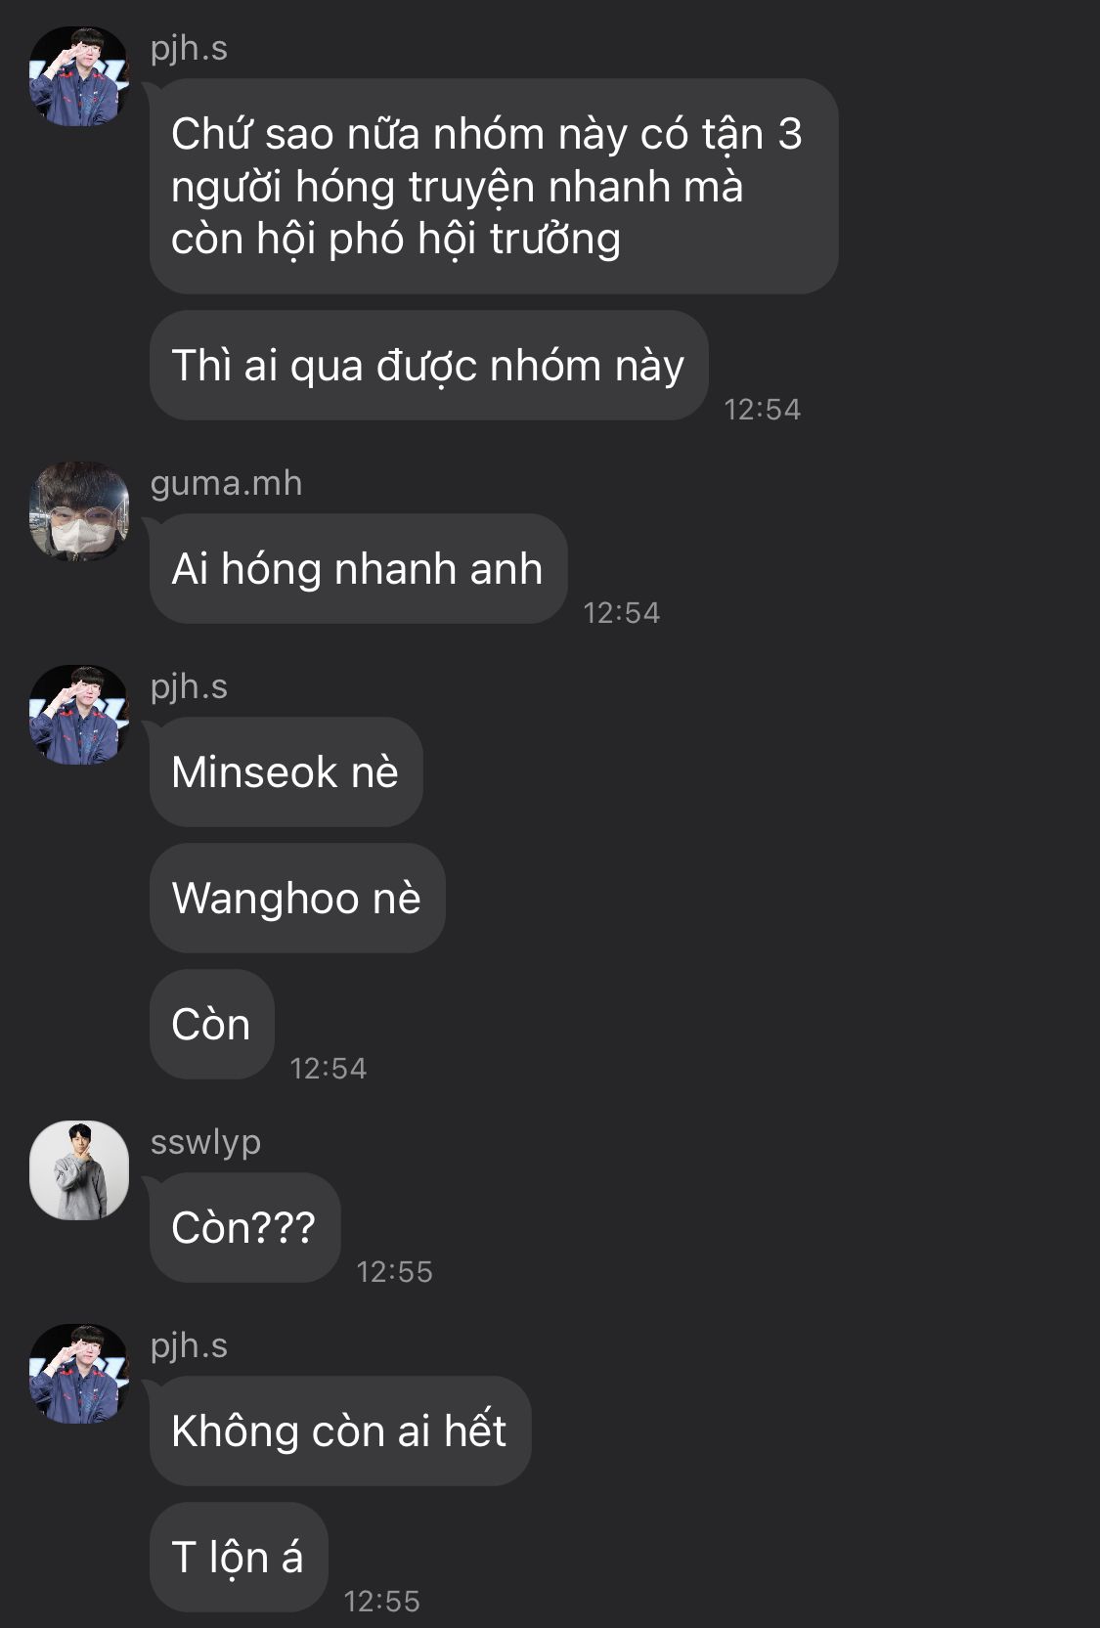
Task: Tap the "Thì ai qua được nhóm này" bubble
Action: point(428,366)
